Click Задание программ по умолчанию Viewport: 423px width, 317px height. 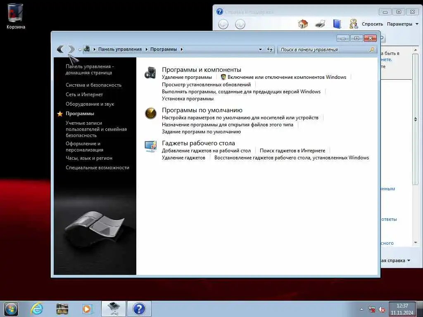(x=201, y=132)
